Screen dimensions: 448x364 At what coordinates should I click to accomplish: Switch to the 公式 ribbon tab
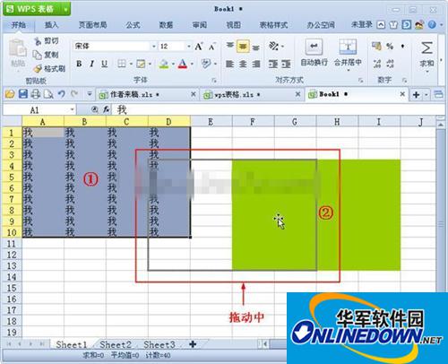click(x=133, y=25)
